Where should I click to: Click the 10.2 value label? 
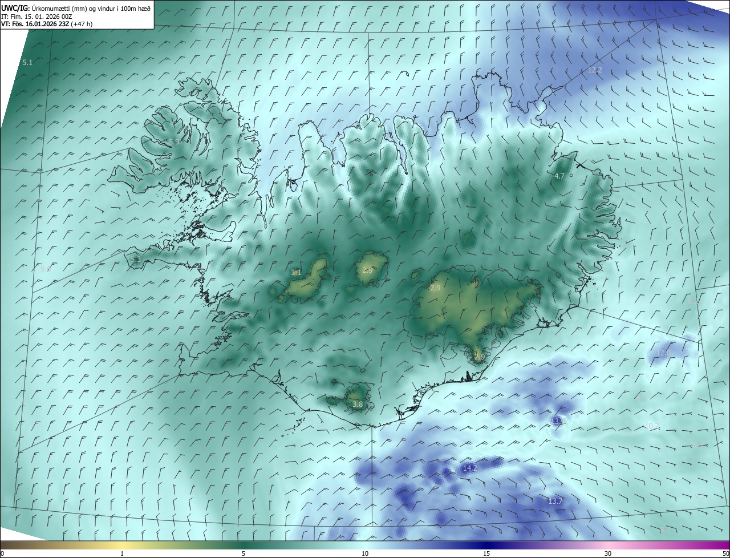point(652,425)
